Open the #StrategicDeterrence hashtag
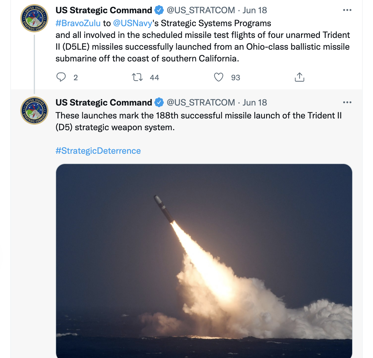373x358 pixels. pos(98,151)
